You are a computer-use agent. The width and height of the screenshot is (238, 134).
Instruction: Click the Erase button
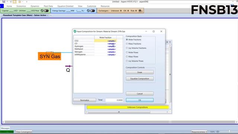(x=140, y=72)
